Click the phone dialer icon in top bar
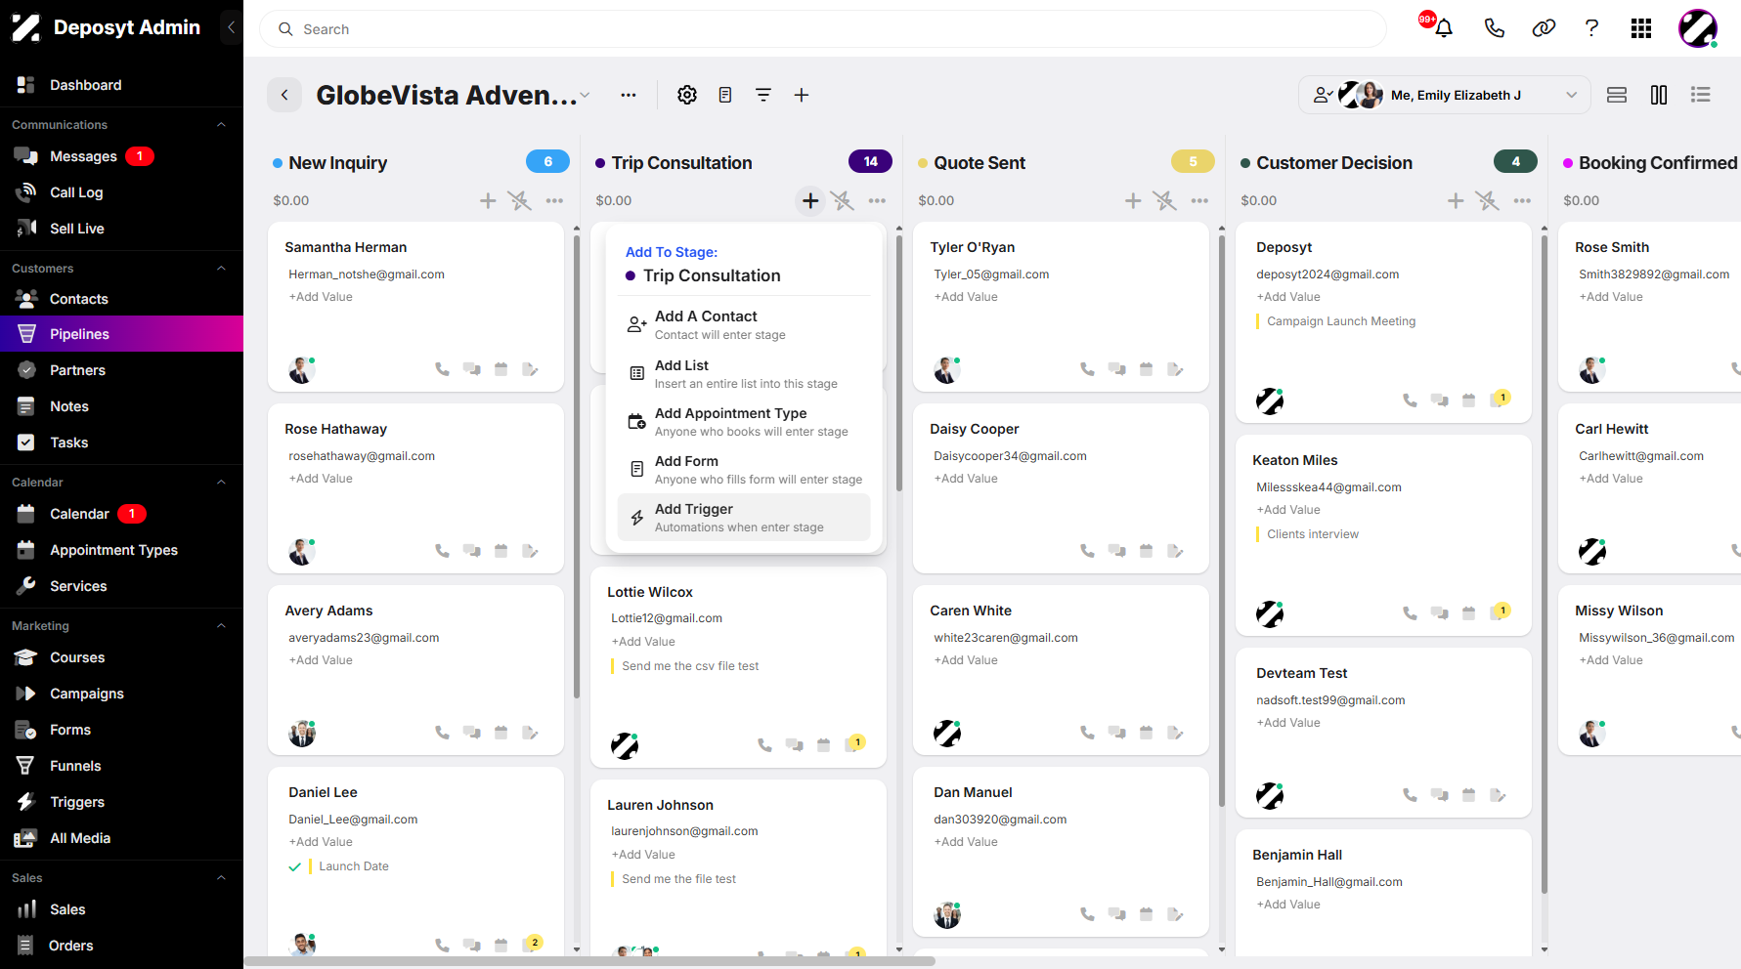Screen dimensions: 1741x969 [x=1494, y=28]
